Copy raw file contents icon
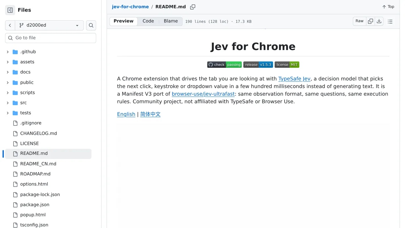 (x=371, y=21)
